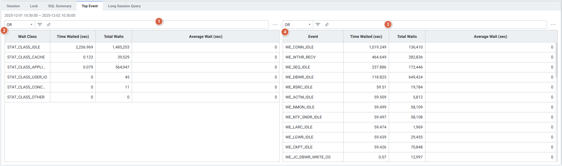Sort Event table by Total Waits header
This screenshot has width=562, height=166.
click(x=407, y=36)
